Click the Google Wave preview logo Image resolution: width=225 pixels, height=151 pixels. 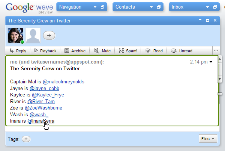click(x=29, y=8)
